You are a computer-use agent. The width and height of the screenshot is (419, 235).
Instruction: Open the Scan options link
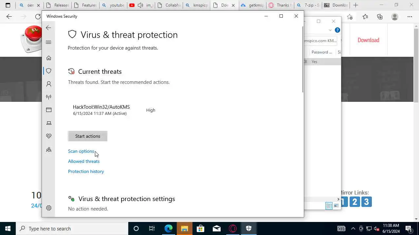click(81, 151)
